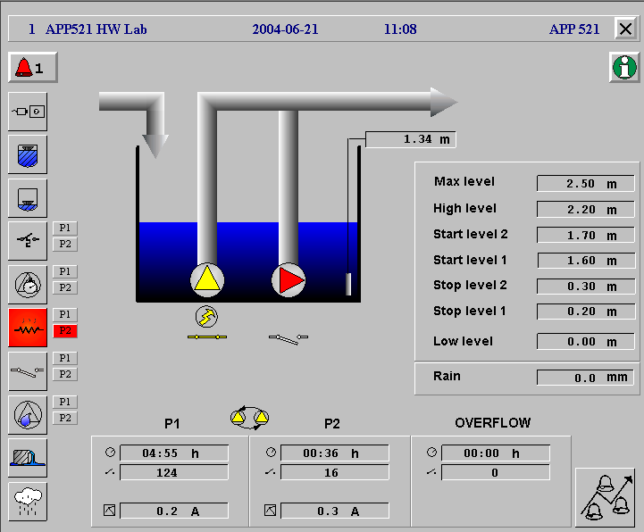Click OVERFLOW hours 00:00 h
Viewport: 644px width, 532px height.
pos(496,453)
